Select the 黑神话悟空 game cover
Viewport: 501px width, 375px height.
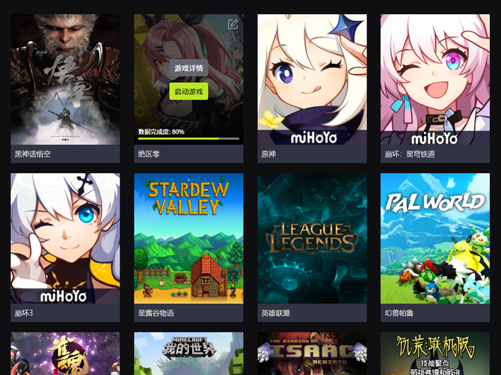point(65,79)
